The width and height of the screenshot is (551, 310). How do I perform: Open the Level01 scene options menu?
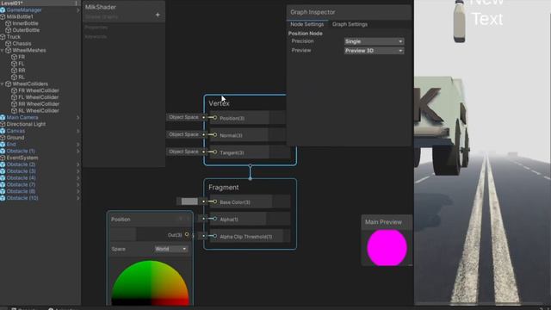pyautogui.click(x=76, y=3)
